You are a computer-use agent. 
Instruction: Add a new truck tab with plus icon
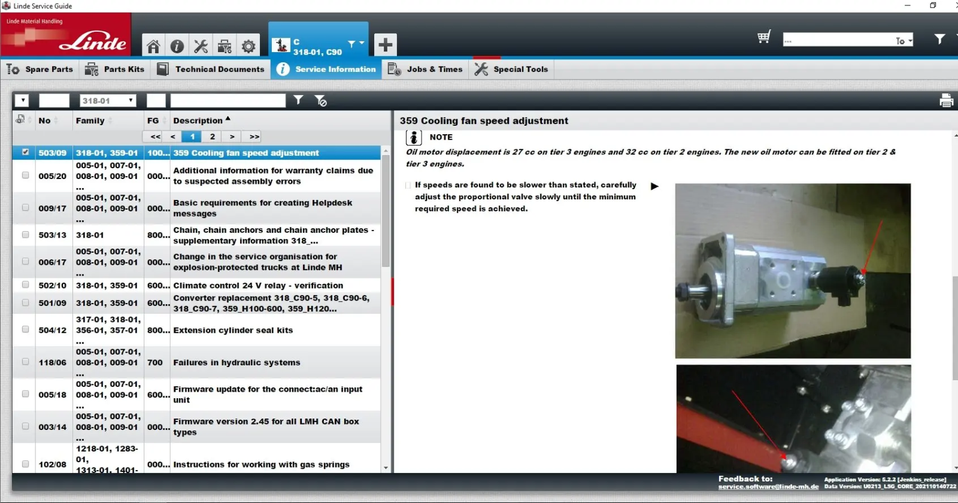[x=386, y=44]
